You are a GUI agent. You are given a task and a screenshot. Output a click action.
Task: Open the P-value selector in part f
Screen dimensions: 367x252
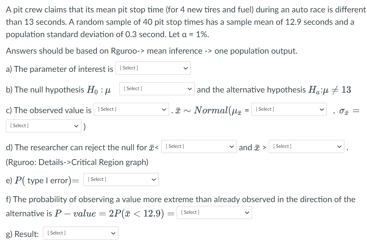[x=214, y=212]
